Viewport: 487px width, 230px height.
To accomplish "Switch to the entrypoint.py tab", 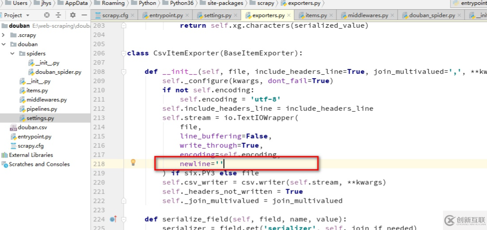I will (166, 15).
